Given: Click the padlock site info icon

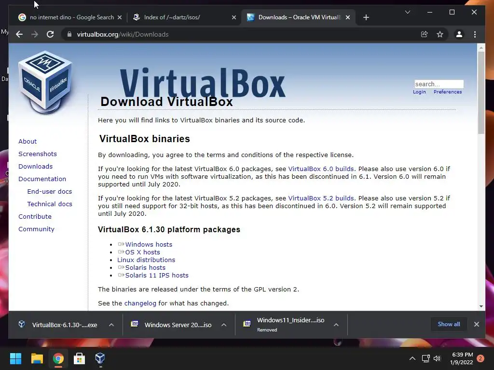Looking at the screenshot, I should [x=69, y=34].
